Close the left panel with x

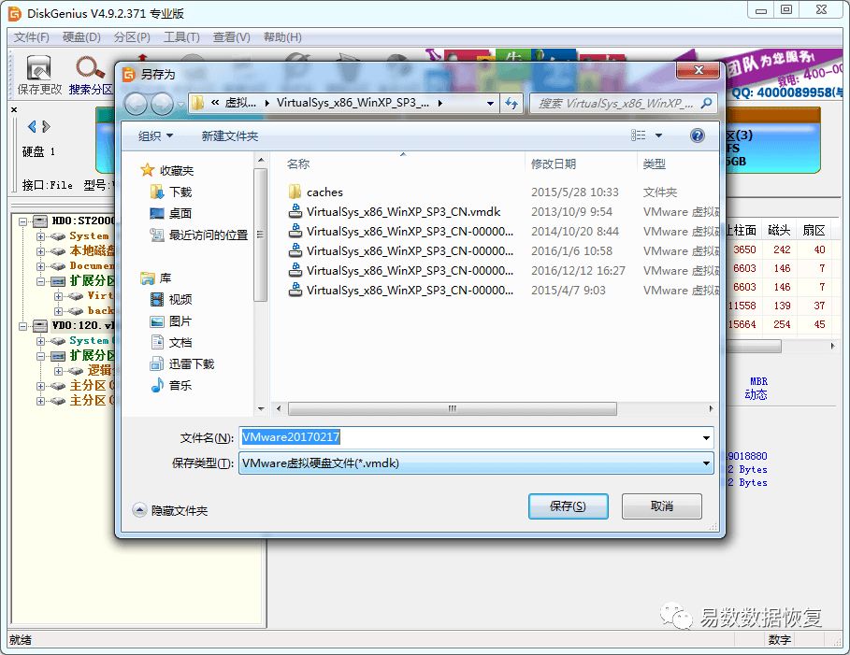click(x=14, y=110)
